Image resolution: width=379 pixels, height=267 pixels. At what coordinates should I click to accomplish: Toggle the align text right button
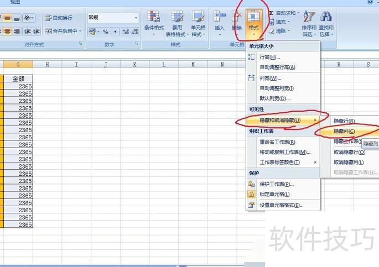tap(17, 31)
